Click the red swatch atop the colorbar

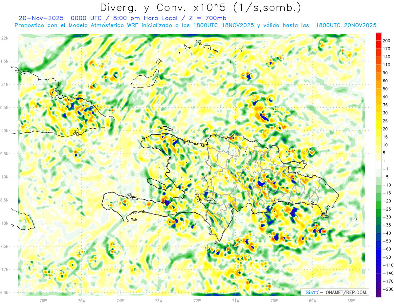tap(379, 37)
